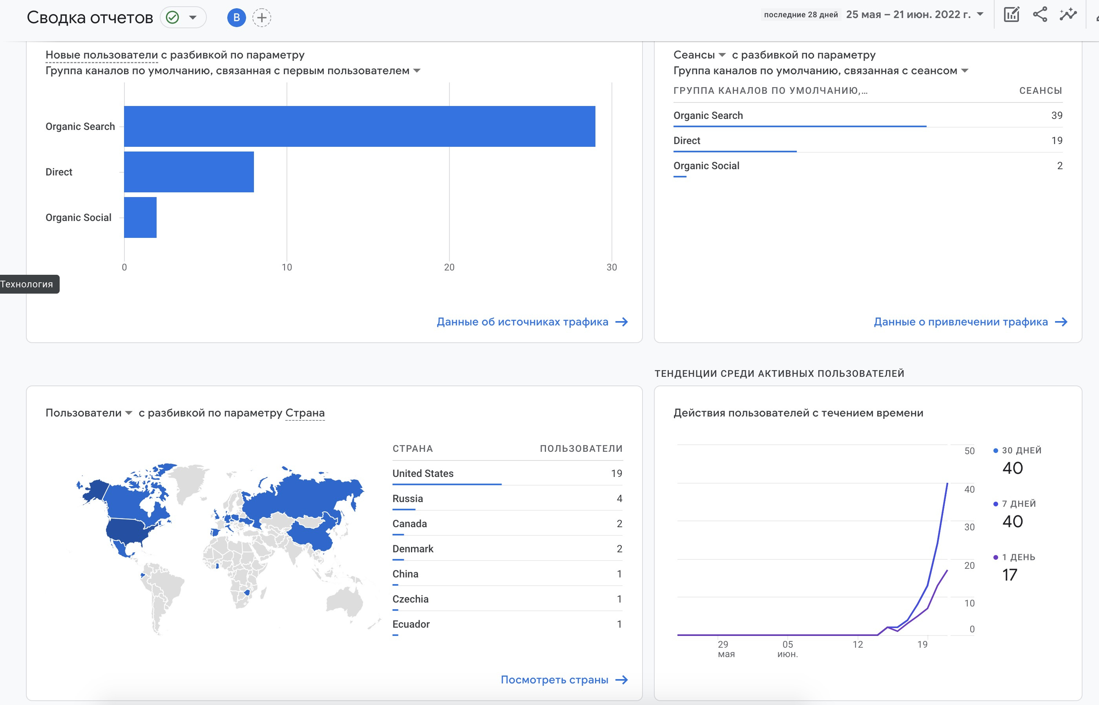Open the Сеансы metric dropdown

coord(722,55)
